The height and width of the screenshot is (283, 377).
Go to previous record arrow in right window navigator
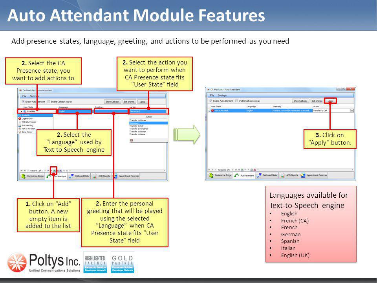[x=216, y=170]
